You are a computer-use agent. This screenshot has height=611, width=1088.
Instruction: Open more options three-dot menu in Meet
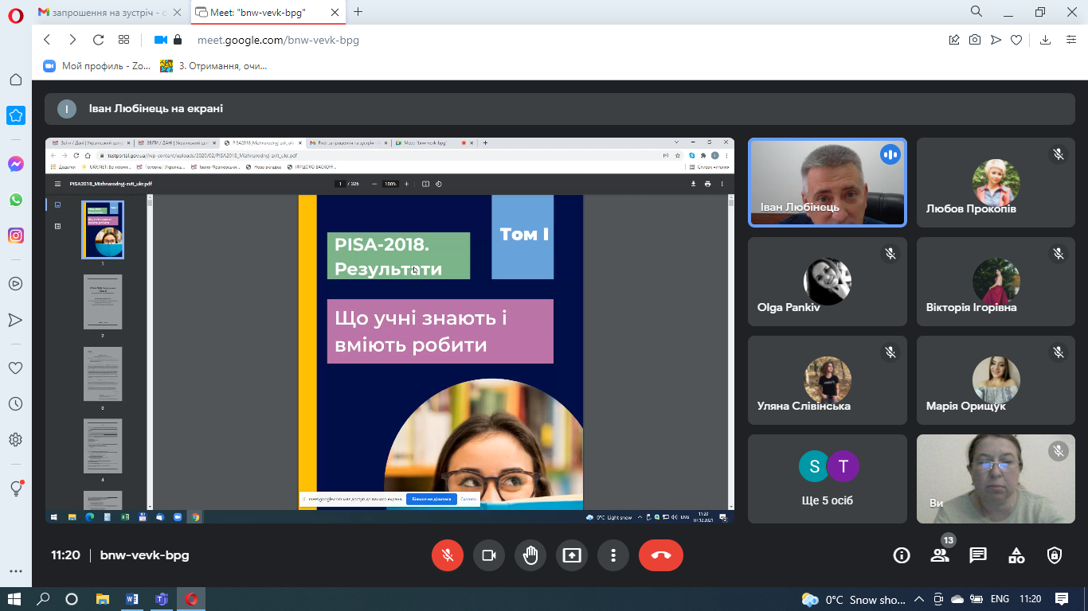click(x=612, y=555)
